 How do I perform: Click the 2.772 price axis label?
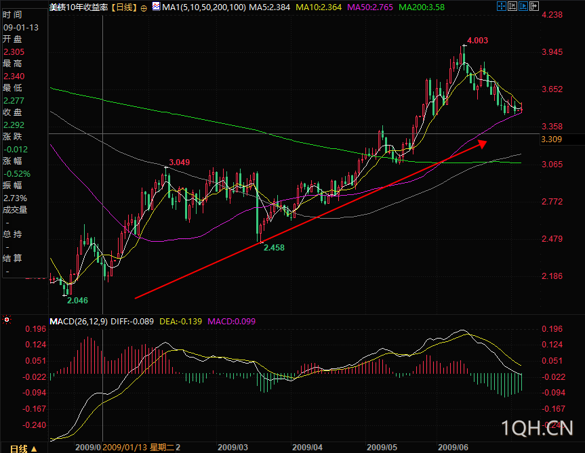(x=552, y=202)
